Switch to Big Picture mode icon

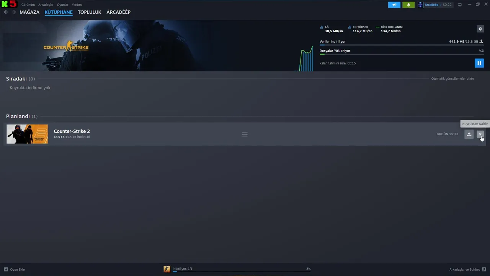[460, 5]
